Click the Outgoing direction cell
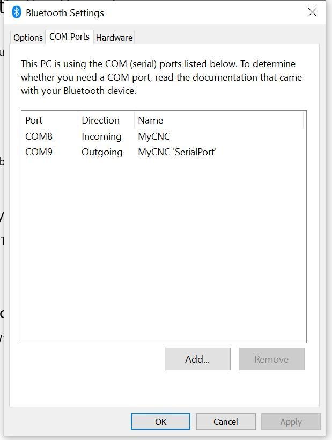The image size is (332, 440). pos(102,152)
